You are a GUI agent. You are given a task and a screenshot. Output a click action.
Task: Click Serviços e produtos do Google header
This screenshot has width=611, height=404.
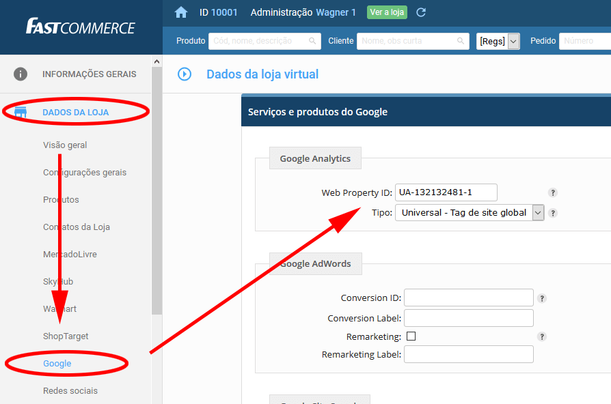pyautogui.click(x=318, y=112)
